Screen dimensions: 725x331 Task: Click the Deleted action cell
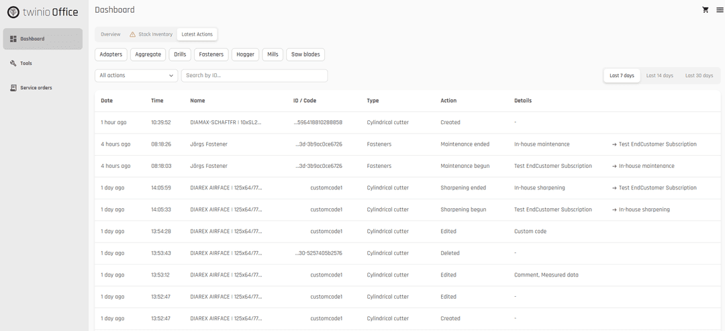(x=450, y=253)
